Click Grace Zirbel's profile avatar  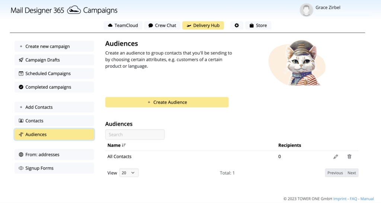point(306,10)
